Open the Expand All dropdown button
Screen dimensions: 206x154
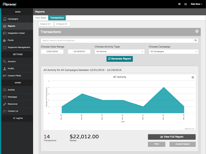(x=45, y=24)
